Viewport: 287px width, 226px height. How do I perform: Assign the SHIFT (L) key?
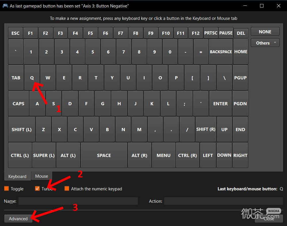22,129
